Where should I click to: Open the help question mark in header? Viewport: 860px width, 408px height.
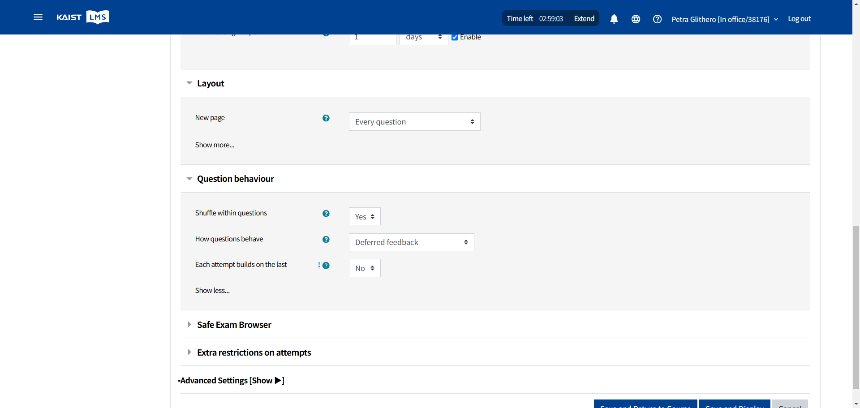click(x=657, y=19)
